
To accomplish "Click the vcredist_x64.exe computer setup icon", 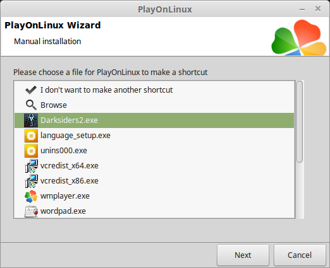I will pos(31,166).
